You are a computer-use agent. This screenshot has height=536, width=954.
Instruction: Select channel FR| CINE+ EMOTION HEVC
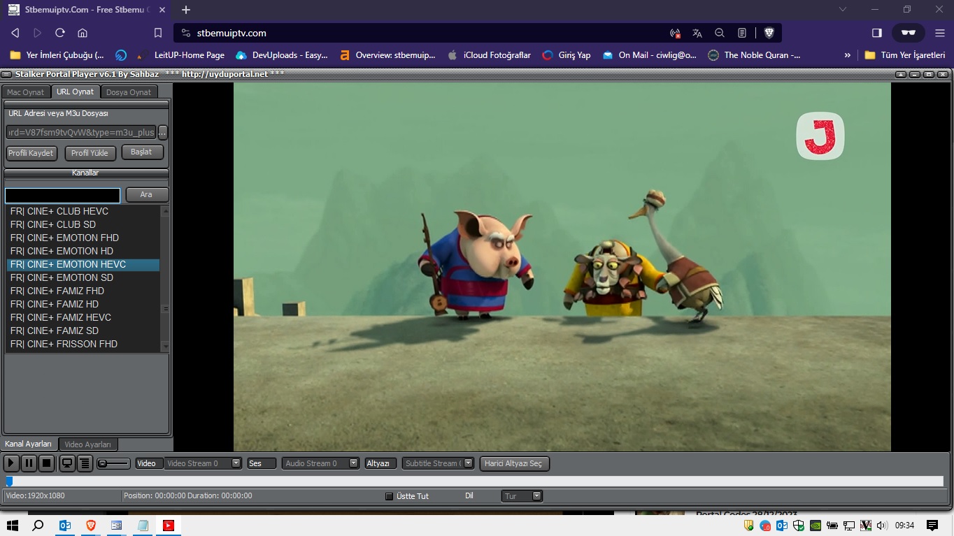coord(83,264)
